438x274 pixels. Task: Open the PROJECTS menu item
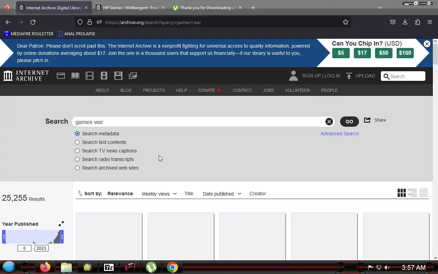pos(154,90)
